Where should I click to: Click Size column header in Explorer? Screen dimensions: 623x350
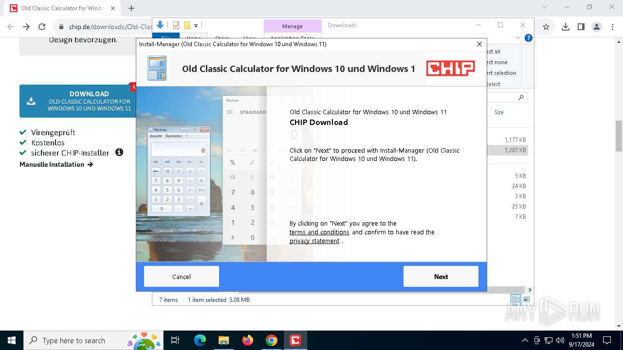pyautogui.click(x=499, y=112)
